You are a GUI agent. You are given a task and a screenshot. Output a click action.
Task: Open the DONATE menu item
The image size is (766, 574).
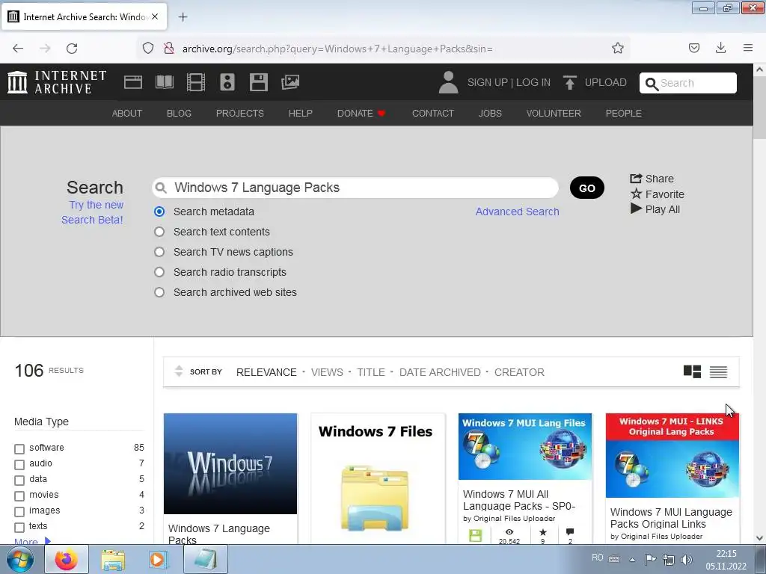[361, 114]
